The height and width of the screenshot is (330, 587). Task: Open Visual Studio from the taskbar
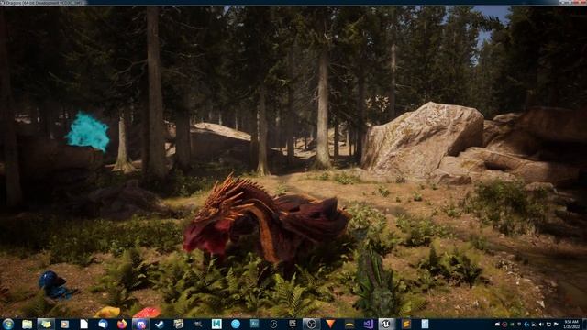point(368,324)
